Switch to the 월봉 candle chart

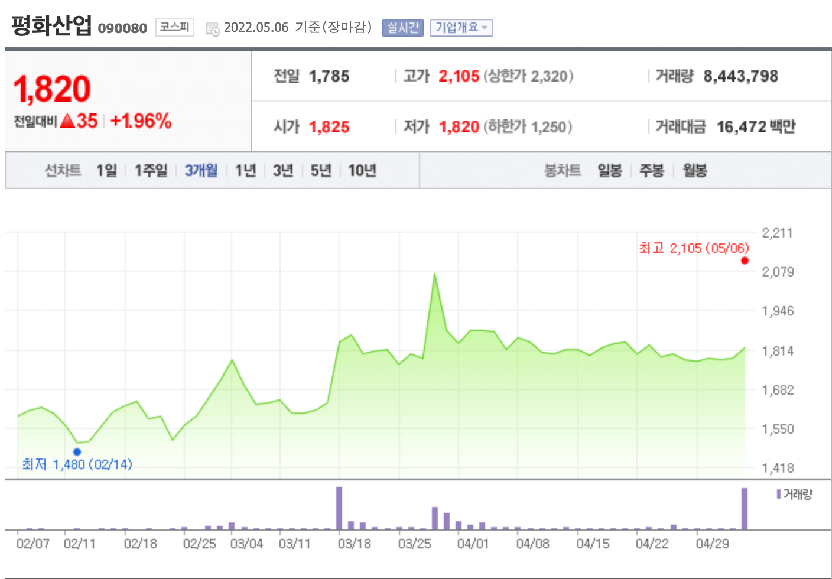tap(695, 171)
